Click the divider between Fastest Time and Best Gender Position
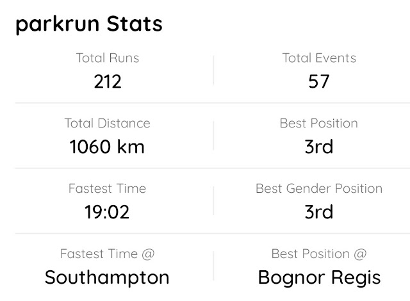410x301 pixels. coord(213,200)
